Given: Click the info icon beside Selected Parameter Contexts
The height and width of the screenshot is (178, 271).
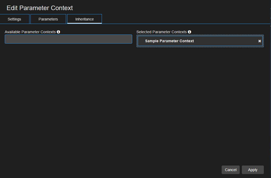Looking at the screenshot, I should click(190, 32).
